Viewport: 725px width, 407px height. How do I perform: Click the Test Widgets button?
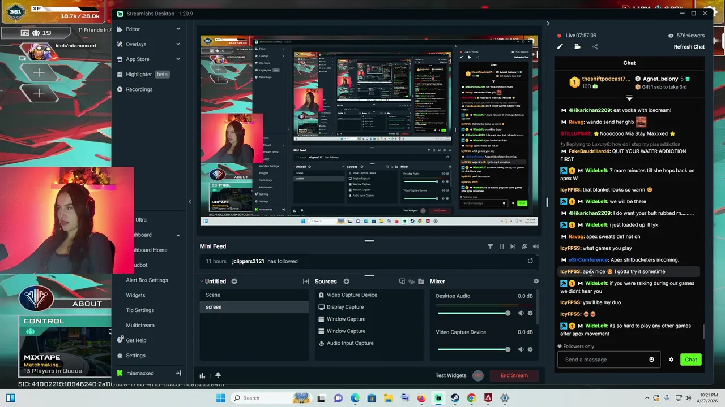pos(451,375)
